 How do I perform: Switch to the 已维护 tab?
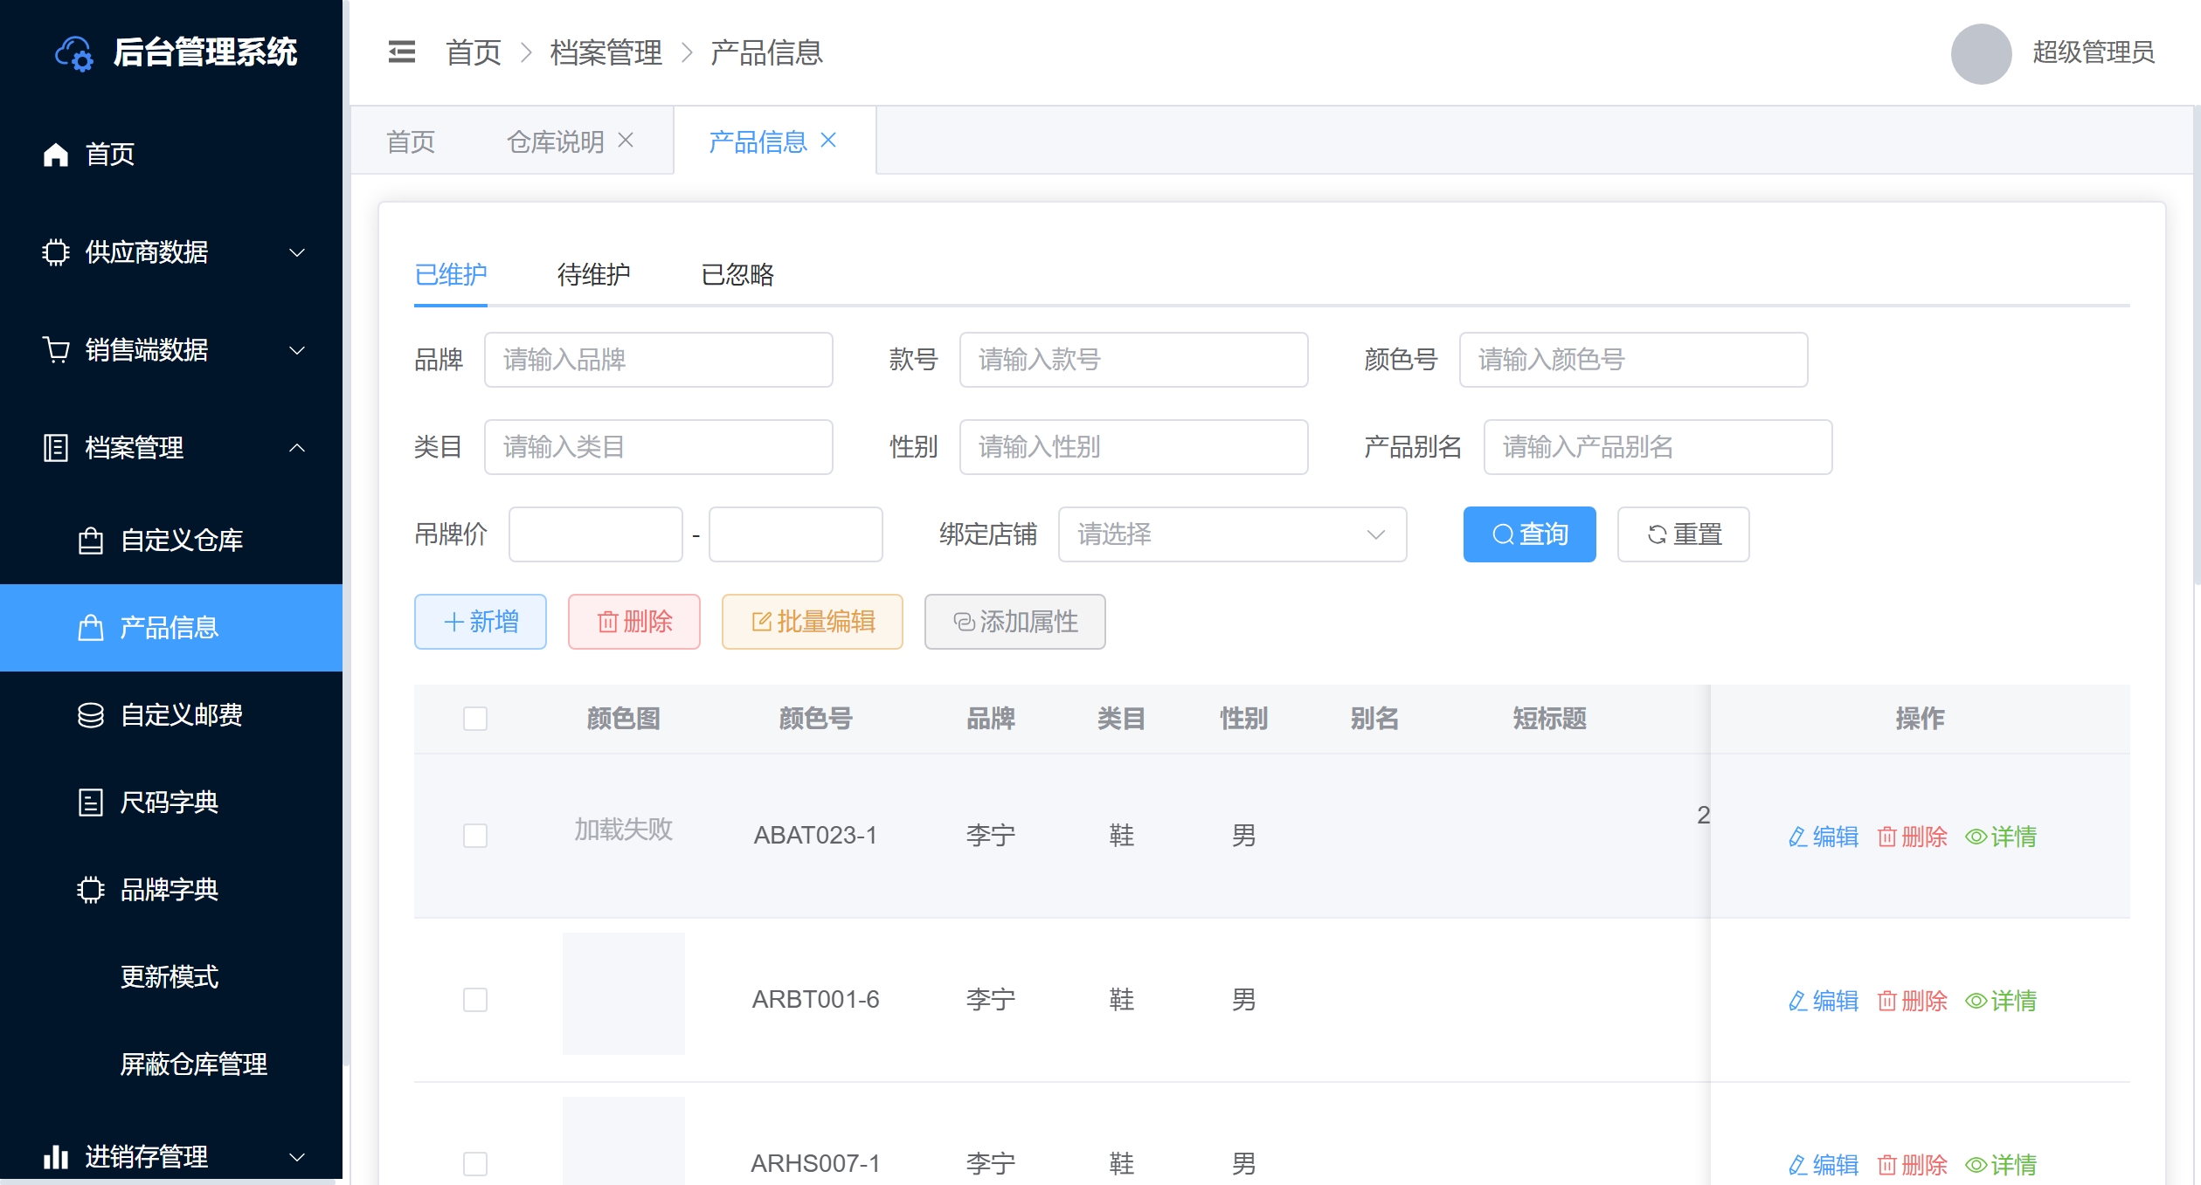pyautogui.click(x=451, y=275)
